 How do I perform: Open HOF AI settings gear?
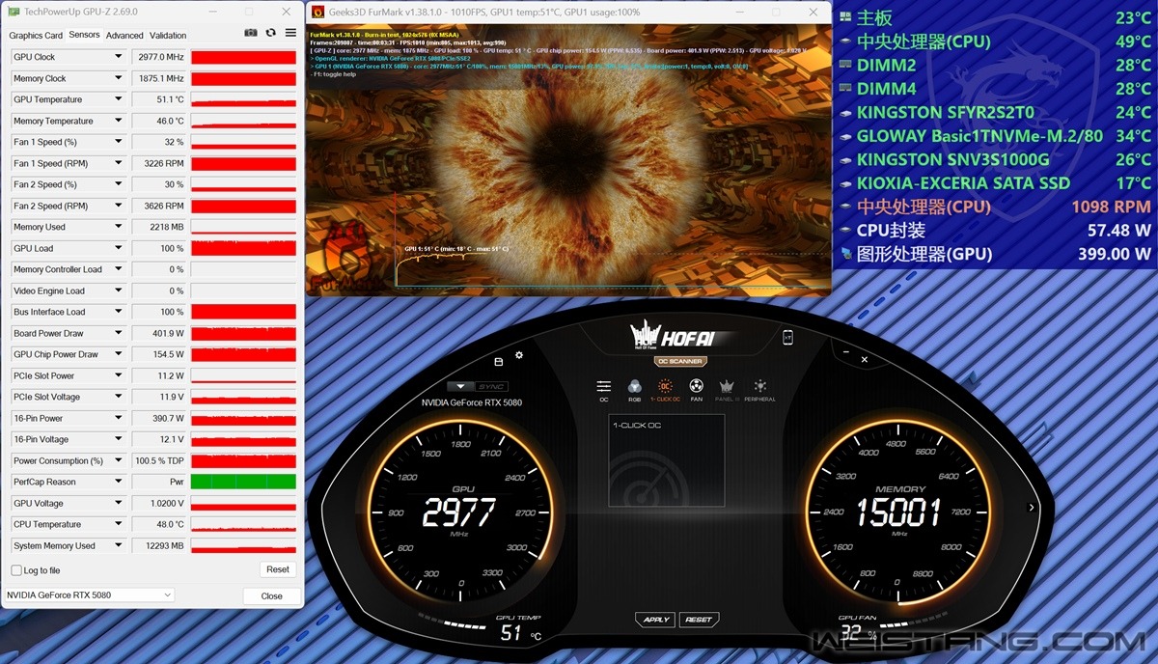pyautogui.click(x=519, y=355)
